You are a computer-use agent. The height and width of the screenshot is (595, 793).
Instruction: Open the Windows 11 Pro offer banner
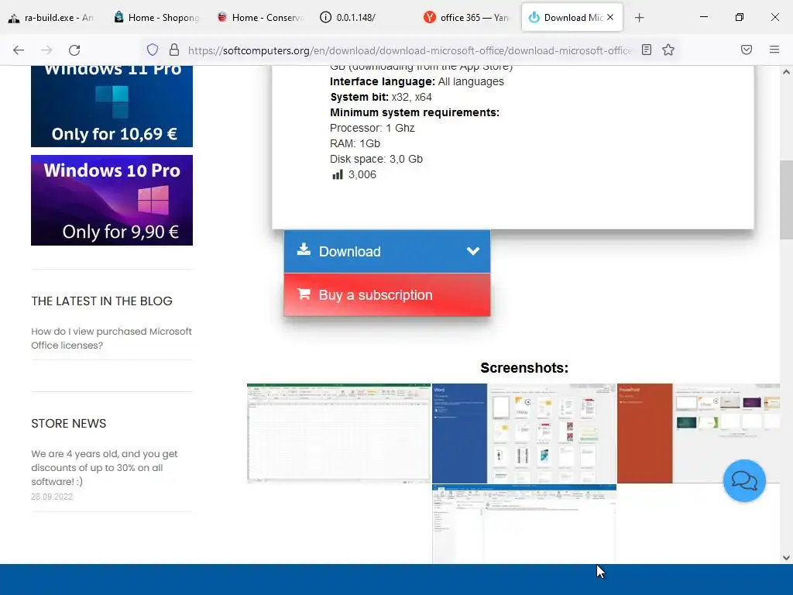coord(112,106)
